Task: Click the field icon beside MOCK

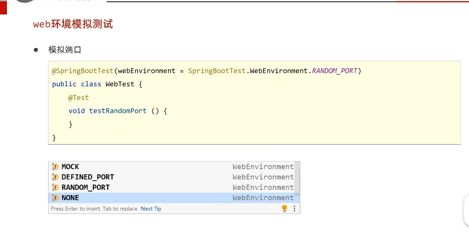Action: click(x=55, y=167)
